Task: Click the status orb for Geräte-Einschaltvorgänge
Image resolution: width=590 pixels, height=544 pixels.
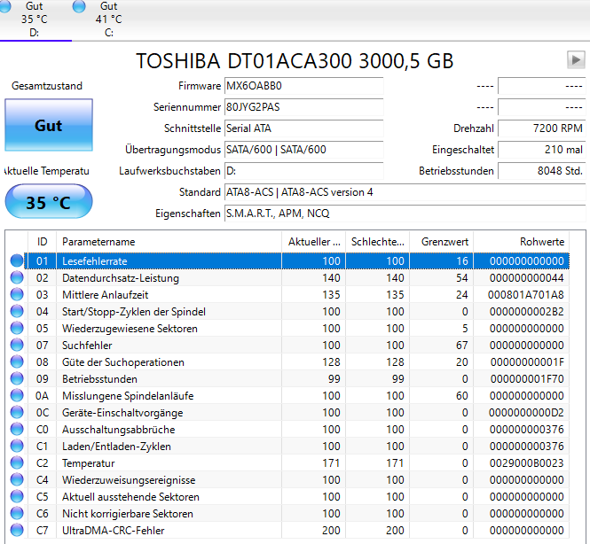Action: (x=17, y=412)
